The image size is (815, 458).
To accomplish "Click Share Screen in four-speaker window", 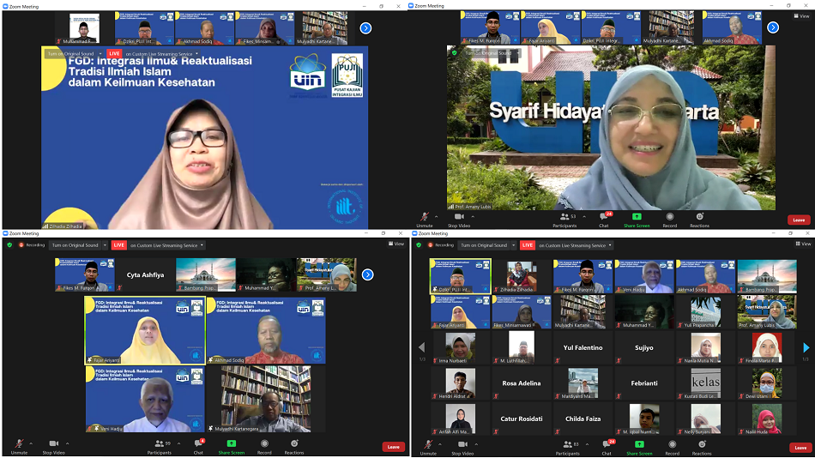I will 232,446.
